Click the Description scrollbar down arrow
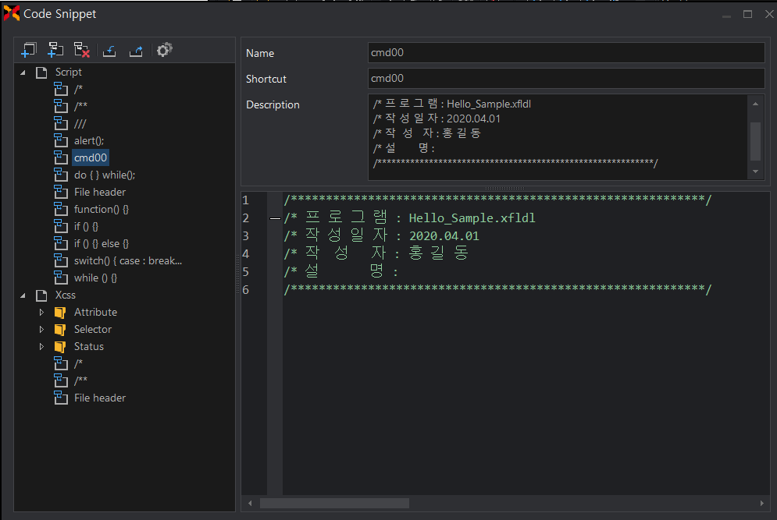This screenshot has width=777, height=520. click(x=755, y=172)
